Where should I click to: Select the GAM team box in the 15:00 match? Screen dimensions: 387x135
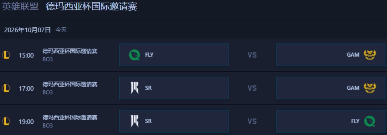click(330, 55)
